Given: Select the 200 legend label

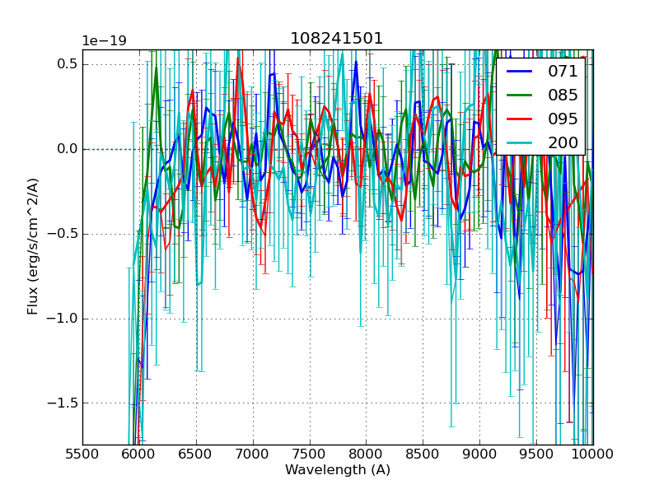Looking at the screenshot, I should (563, 142).
